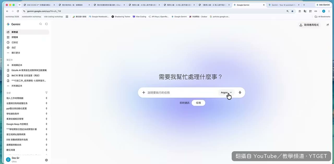Open the Edcafe AI 教育版 notebook
Viewport: 334px width, 164px height.
coord(27,70)
